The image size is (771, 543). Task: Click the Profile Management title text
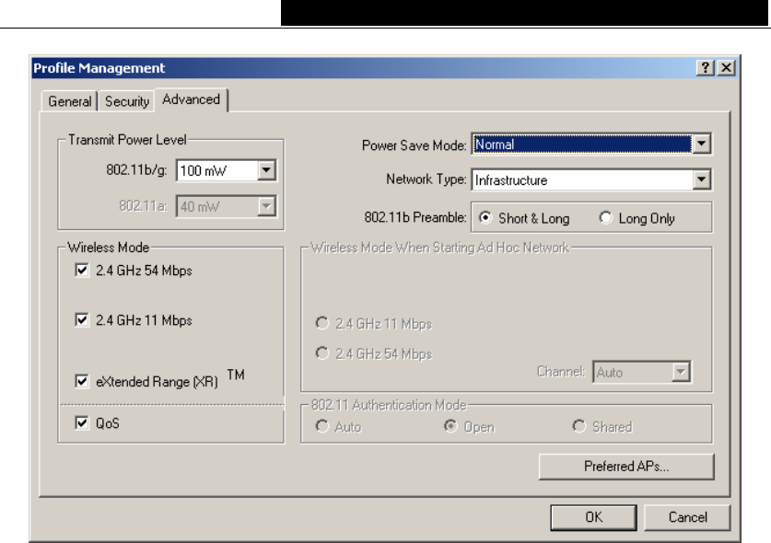pyautogui.click(x=99, y=68)
